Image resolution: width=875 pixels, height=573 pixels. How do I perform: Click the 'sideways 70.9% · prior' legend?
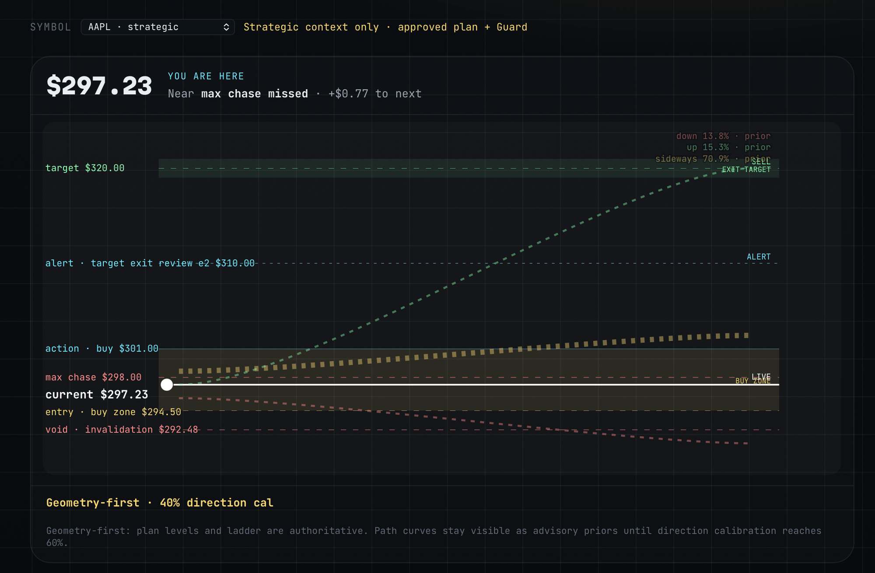point(713,159)
